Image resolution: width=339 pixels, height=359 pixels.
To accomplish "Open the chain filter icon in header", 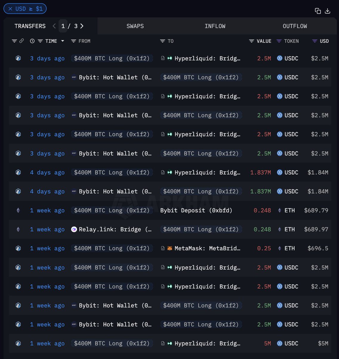I will pos(14,41).
